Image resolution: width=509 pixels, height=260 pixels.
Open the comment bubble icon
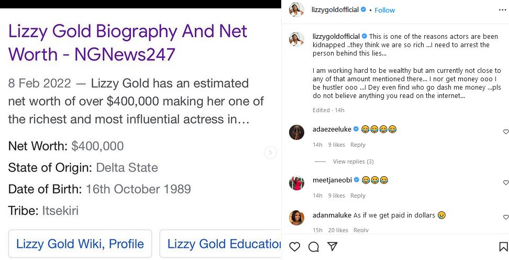tap(314, 246)
